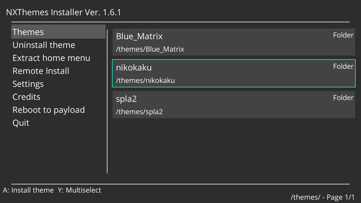Choose Extract home menu option

click(x=51, y=58)
